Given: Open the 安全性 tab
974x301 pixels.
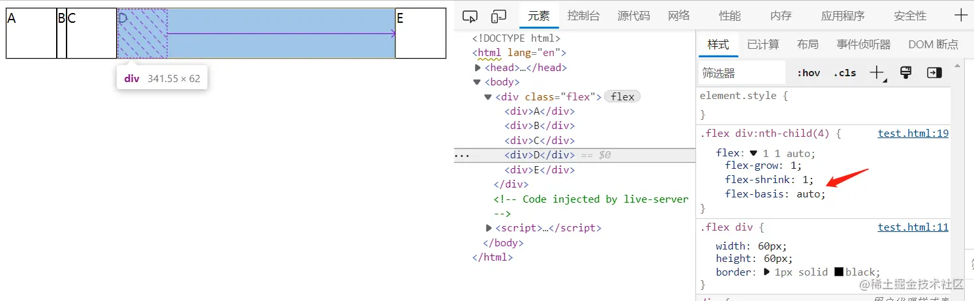Looking at the screenshot, I should 910,16.
